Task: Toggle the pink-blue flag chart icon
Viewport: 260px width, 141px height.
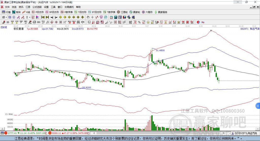Action: tap(38, 17)
